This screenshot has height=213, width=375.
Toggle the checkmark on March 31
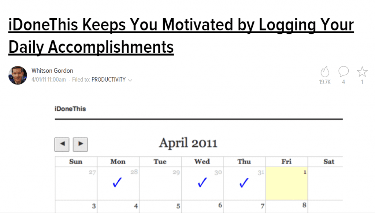click(244, 182)
